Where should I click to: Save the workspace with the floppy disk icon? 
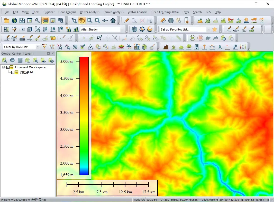[x=22, y=21]
